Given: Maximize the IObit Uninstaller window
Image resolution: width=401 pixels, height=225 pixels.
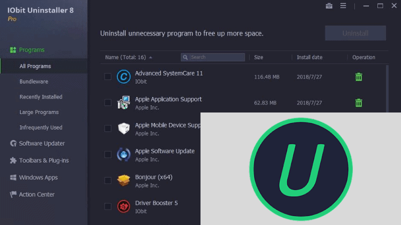Looking at the screenshot, I should (x=380, y=5).
